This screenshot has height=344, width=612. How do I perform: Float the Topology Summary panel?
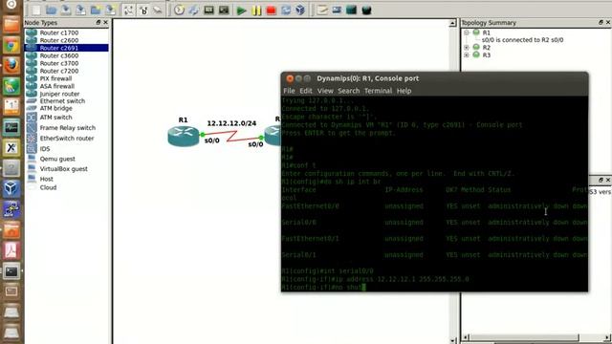coord(601,23)
